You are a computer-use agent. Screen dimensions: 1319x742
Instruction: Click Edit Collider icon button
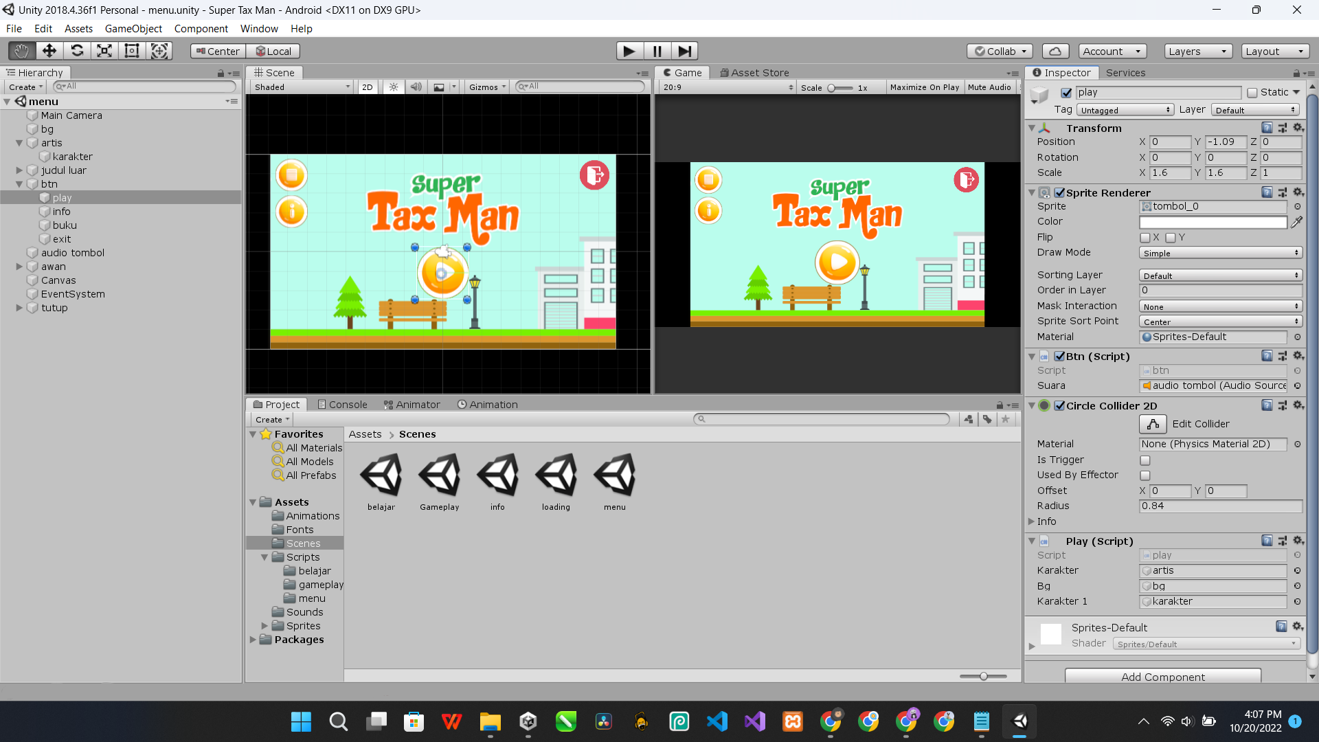tap(1153, 424)
